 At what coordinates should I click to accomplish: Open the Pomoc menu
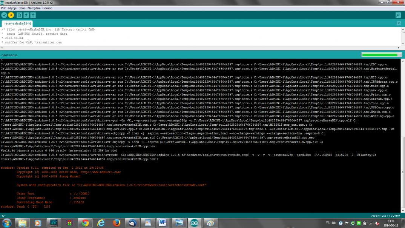coord(47,8)
